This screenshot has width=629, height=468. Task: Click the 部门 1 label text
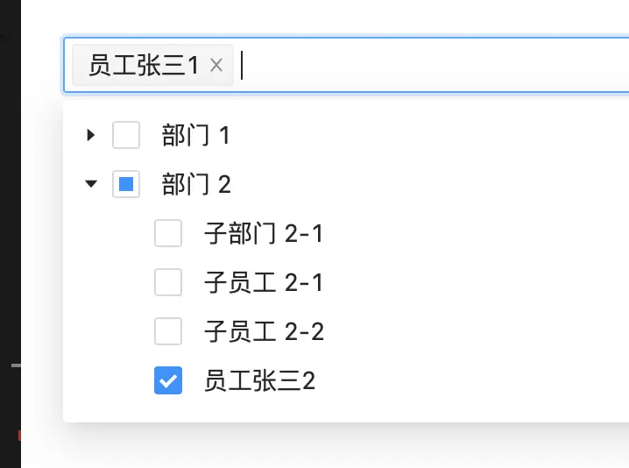tap(196, 135)
